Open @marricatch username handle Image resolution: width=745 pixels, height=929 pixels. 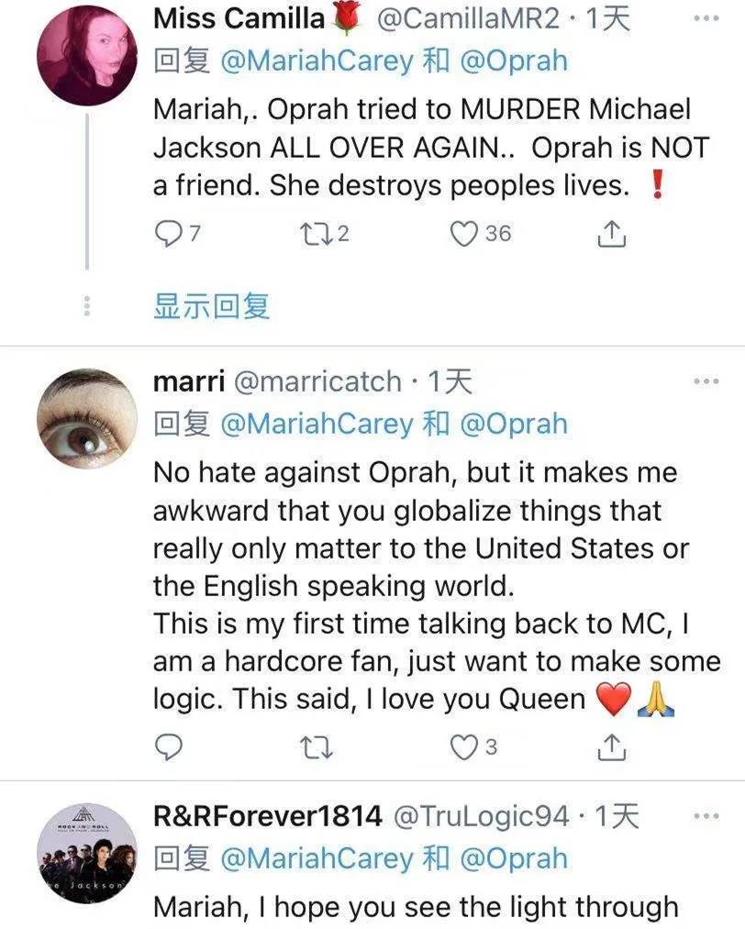click(317, 382)
